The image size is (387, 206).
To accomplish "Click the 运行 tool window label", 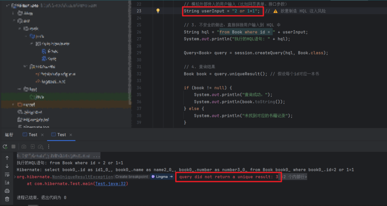I will 9,135.
